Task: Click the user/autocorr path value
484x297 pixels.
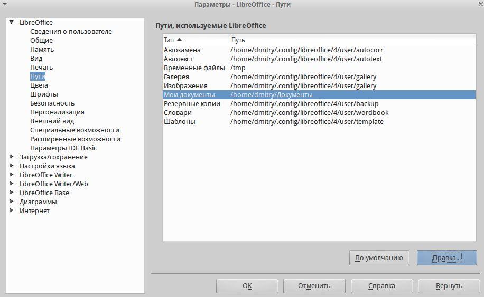Action: pyautogui.click(x=306, y=50)
